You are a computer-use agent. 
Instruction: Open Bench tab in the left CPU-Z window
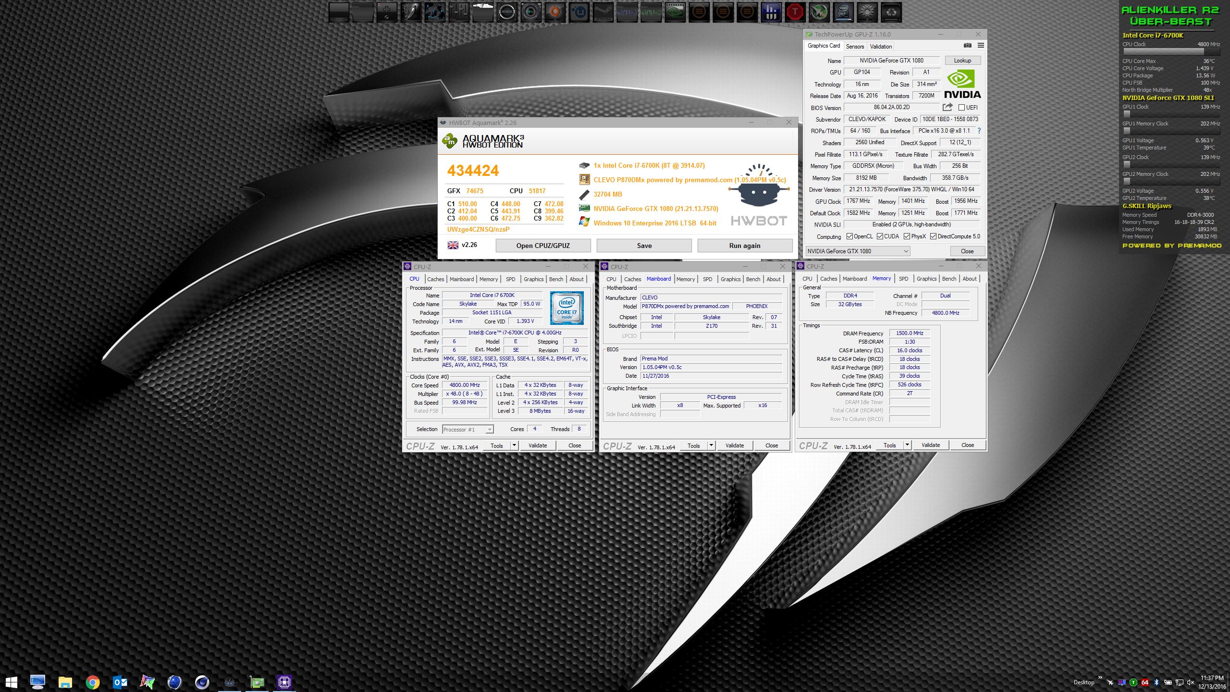pos(556,279)
